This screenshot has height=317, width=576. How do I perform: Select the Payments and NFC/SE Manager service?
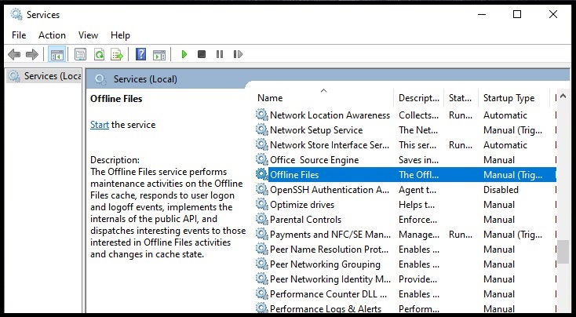pyautogui.click(x=406, y=235)
